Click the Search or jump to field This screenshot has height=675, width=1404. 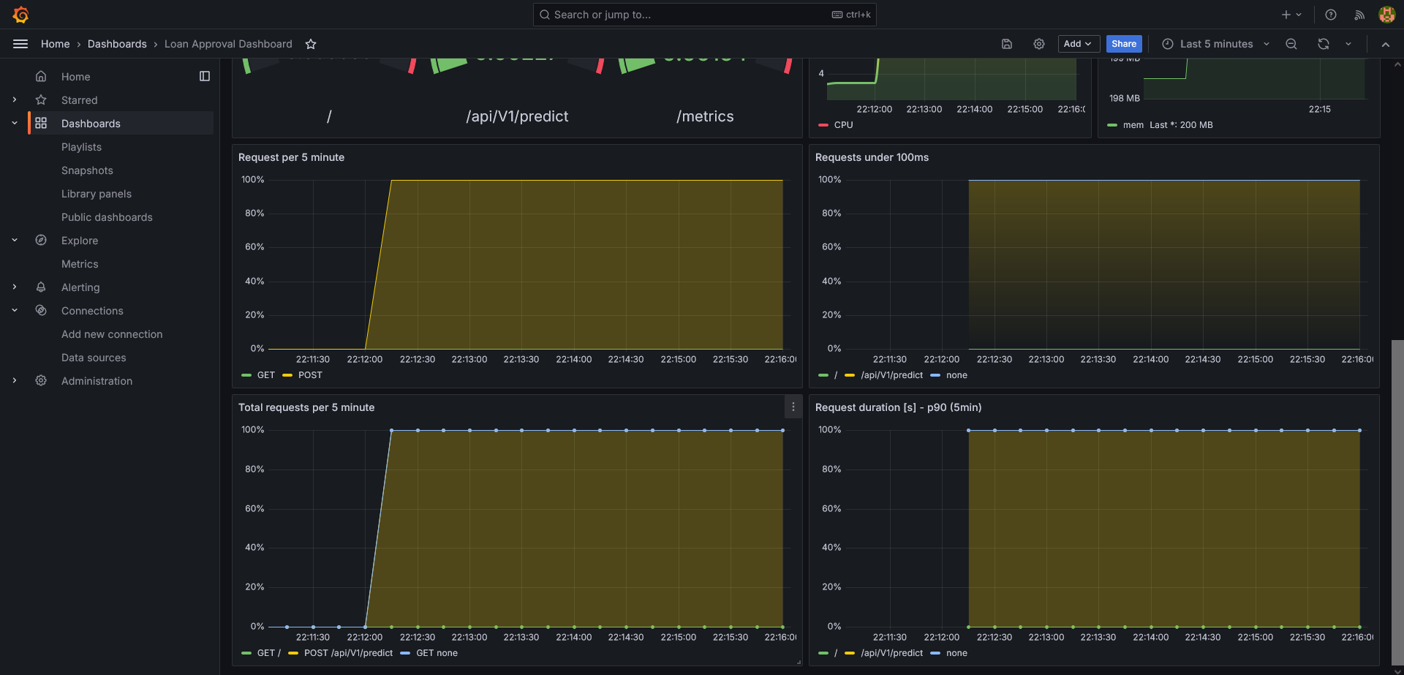[x=705, y=15]
